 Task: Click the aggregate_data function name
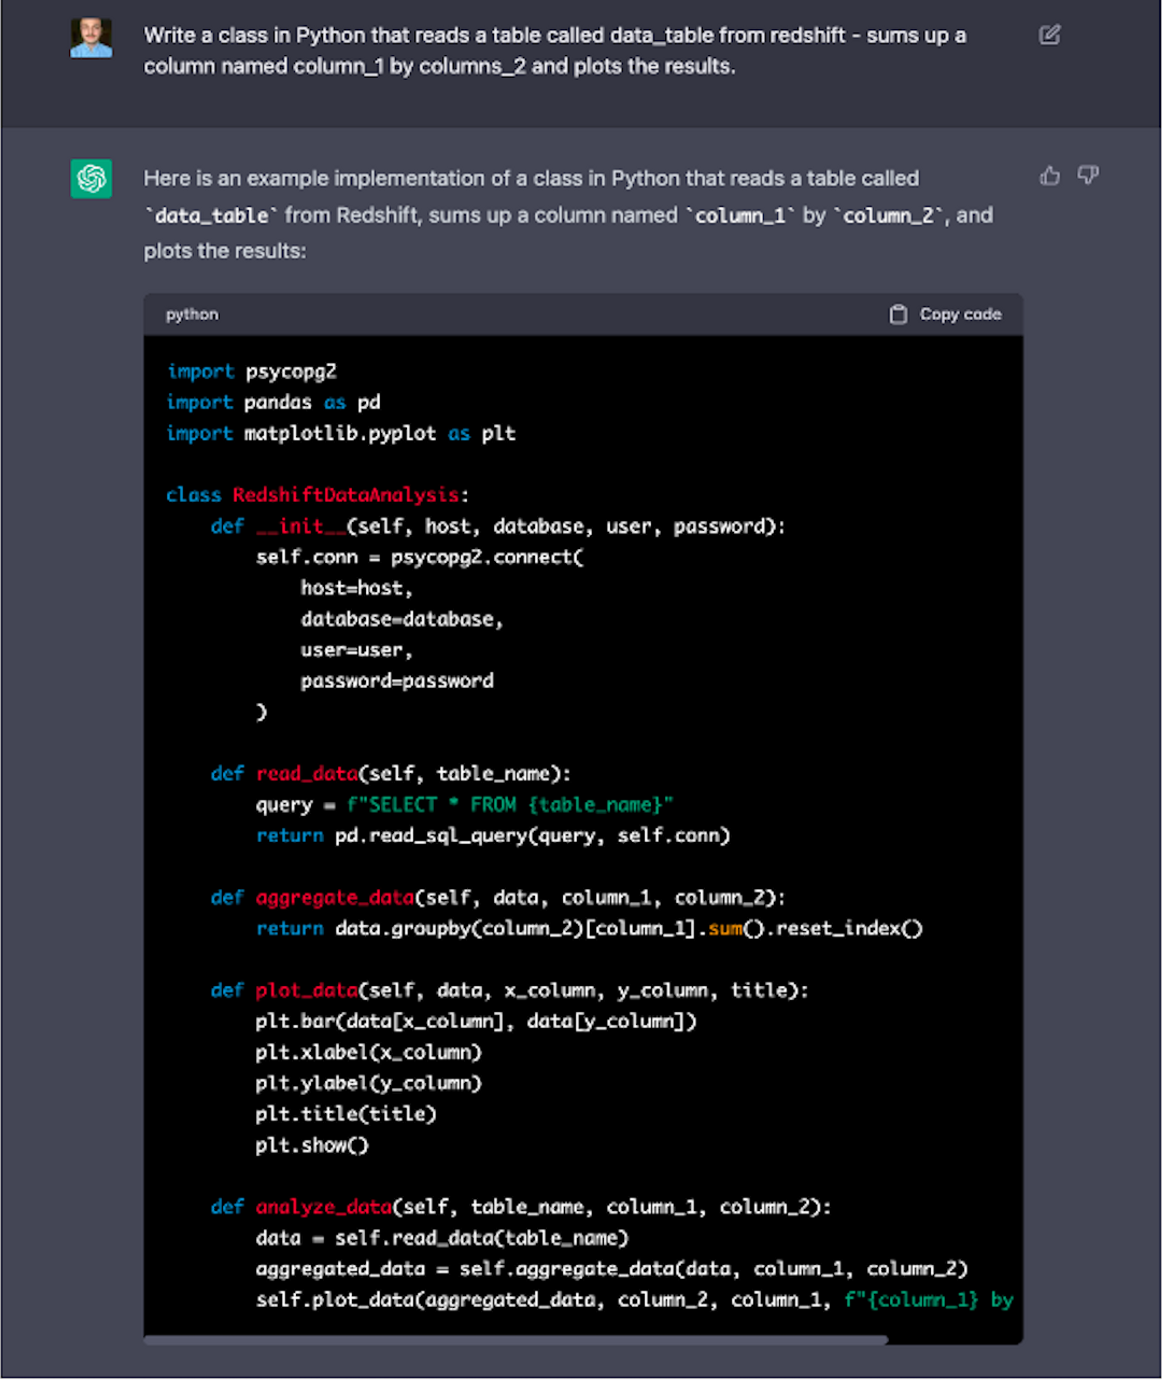click(335, 897)
